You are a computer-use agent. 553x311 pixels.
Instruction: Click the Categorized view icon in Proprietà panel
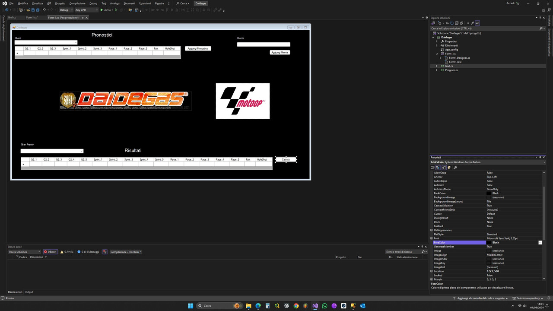(433, 168)
